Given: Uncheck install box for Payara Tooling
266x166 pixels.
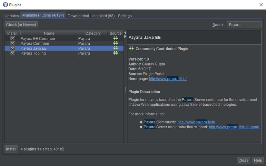Looking at the screenshot, I should point(12,53).
